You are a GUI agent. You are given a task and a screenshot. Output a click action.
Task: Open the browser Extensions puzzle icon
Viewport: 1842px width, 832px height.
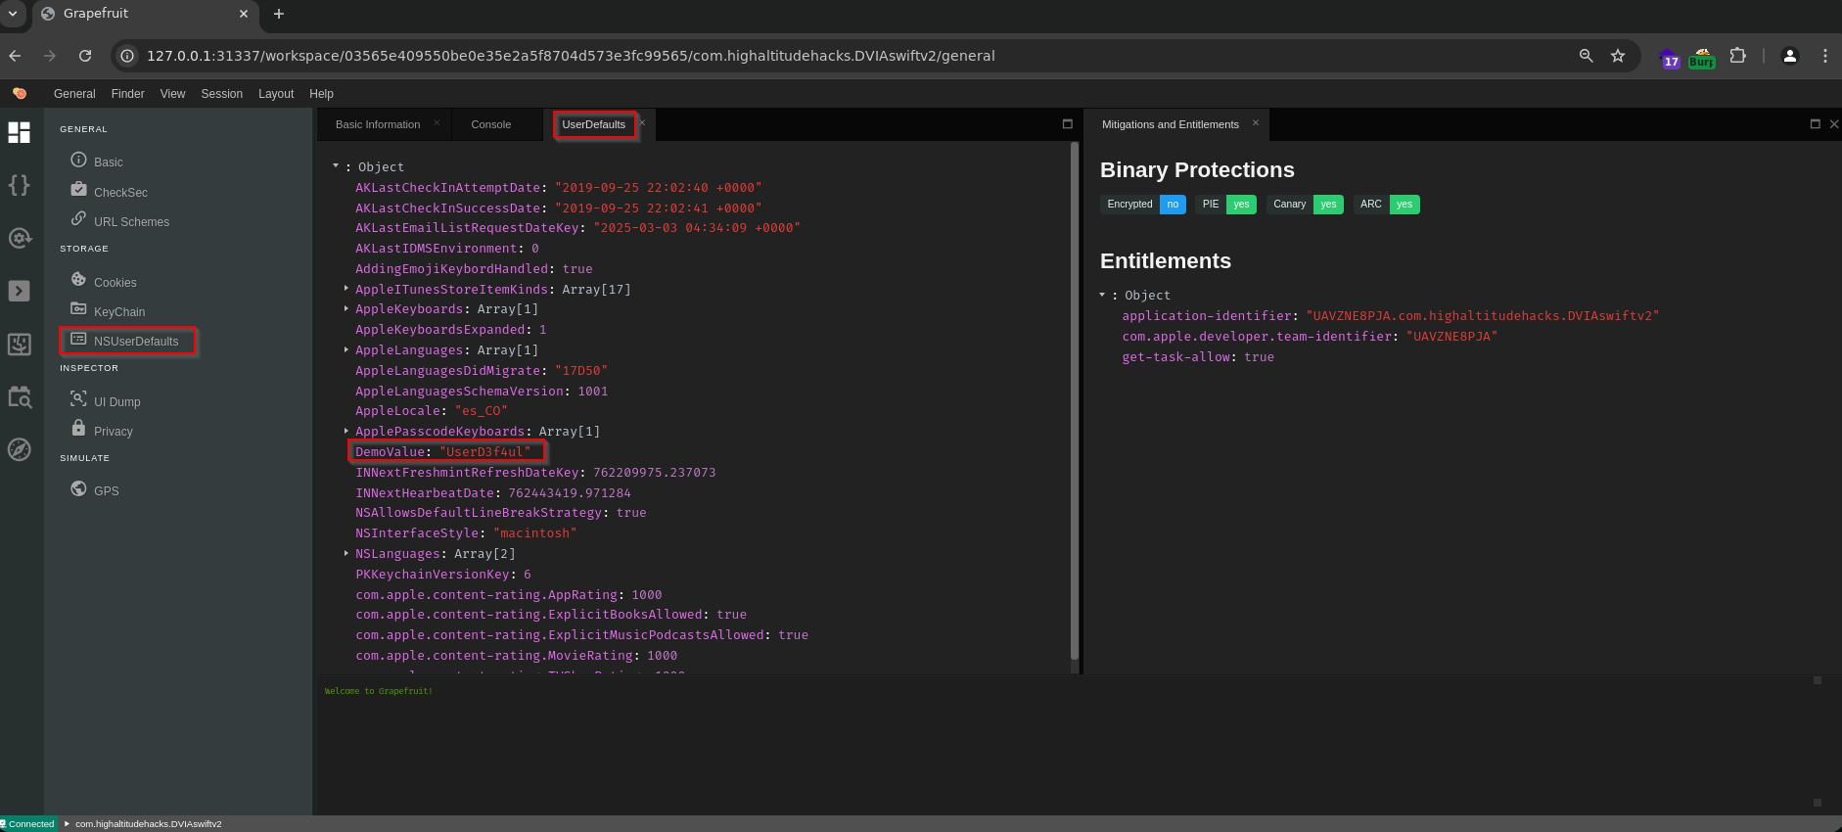[1737, 56]
